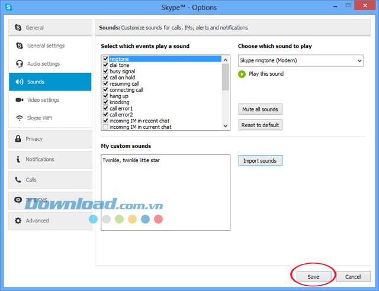Select Twinkle, twinkle little star custom sound
Image resolution: width=379 pixels, height=291 pixels.
coord(131,160)
